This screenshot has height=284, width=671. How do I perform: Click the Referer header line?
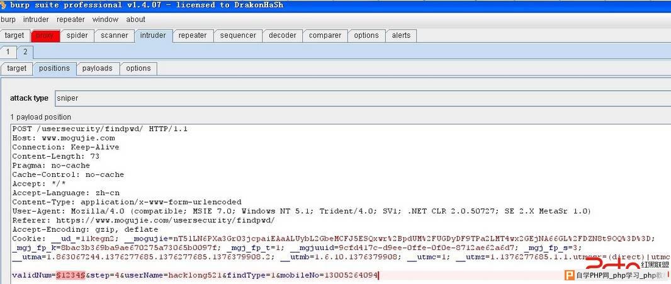coord(144,220)
